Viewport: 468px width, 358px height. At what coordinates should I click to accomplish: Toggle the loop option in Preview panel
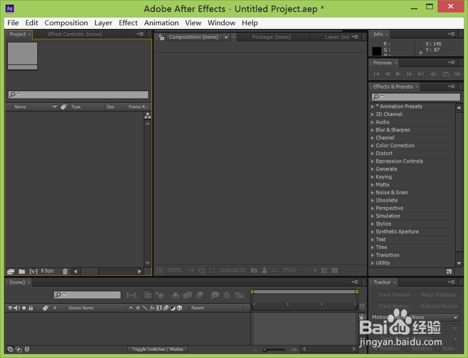[446, 74]
